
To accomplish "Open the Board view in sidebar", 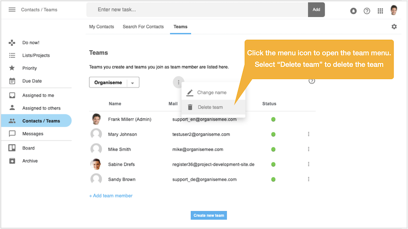I will tap(29, 148).
